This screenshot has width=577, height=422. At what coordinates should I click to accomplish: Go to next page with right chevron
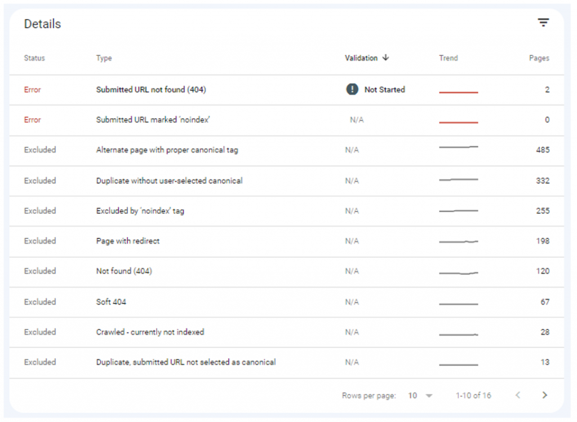click(544, 395)
